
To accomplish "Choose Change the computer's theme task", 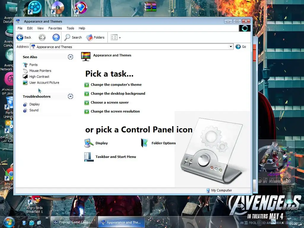I will 116,85.
